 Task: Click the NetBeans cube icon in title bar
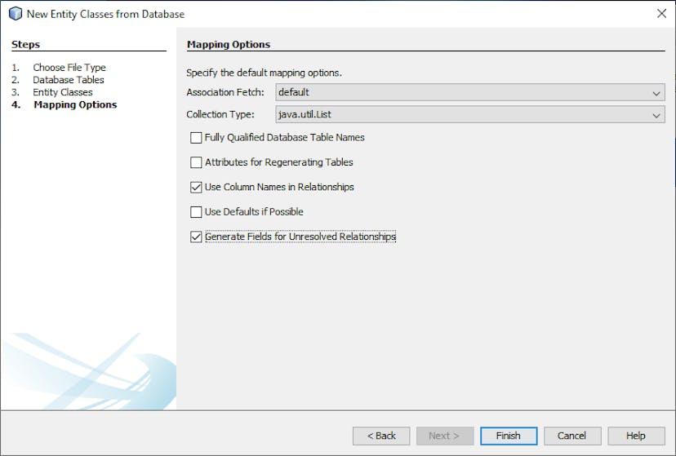click(14, 14)
